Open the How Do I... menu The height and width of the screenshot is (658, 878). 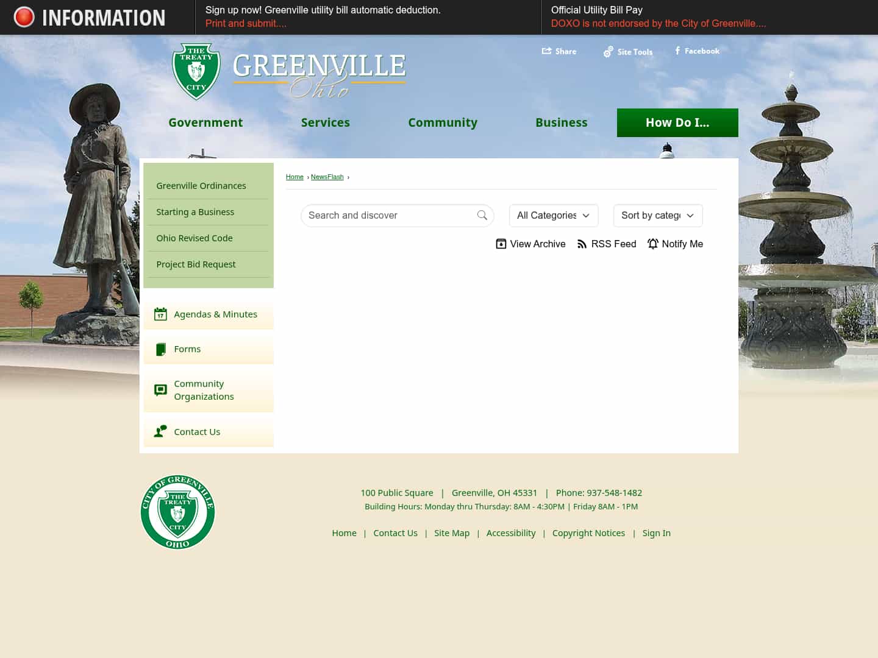677,122
